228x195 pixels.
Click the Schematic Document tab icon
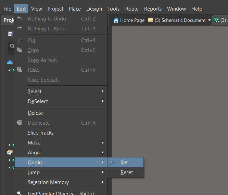click(x=150, y=20)
